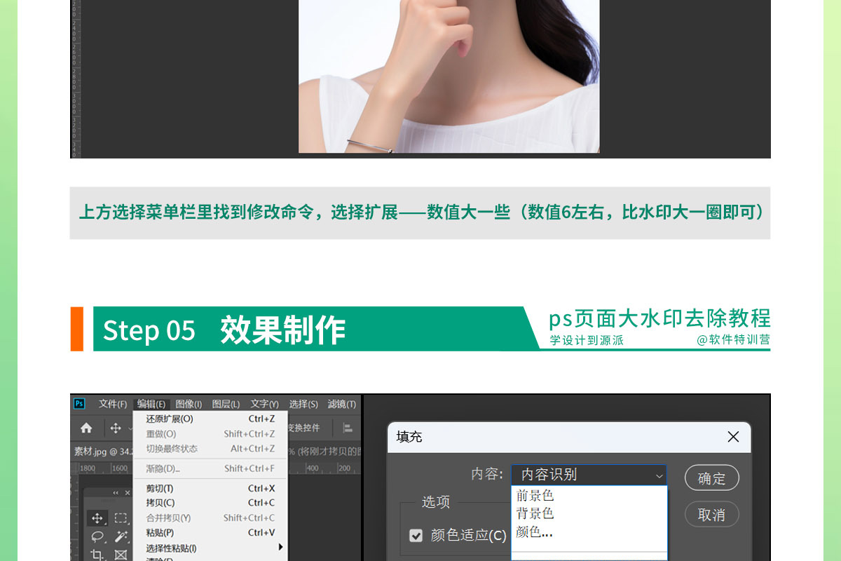Close the 填充 dialog with X
Screen dimensions: 841x561
(x=733, y=437)
